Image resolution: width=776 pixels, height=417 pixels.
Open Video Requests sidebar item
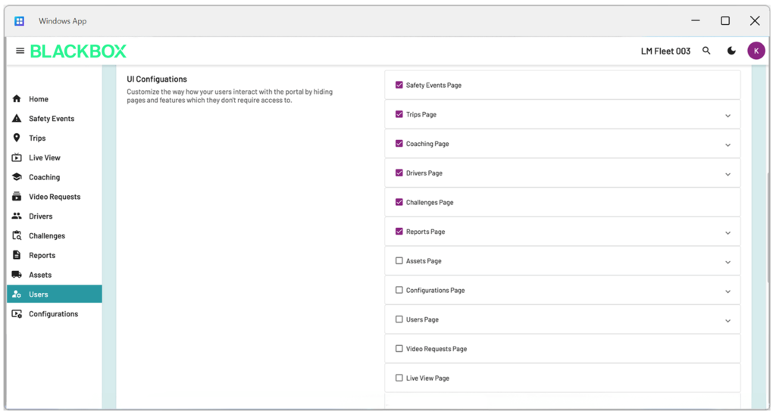tap(55, 197)
